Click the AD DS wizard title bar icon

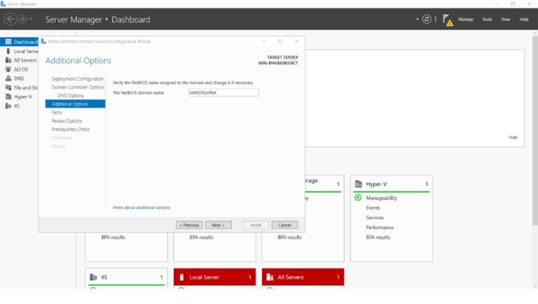43,41
